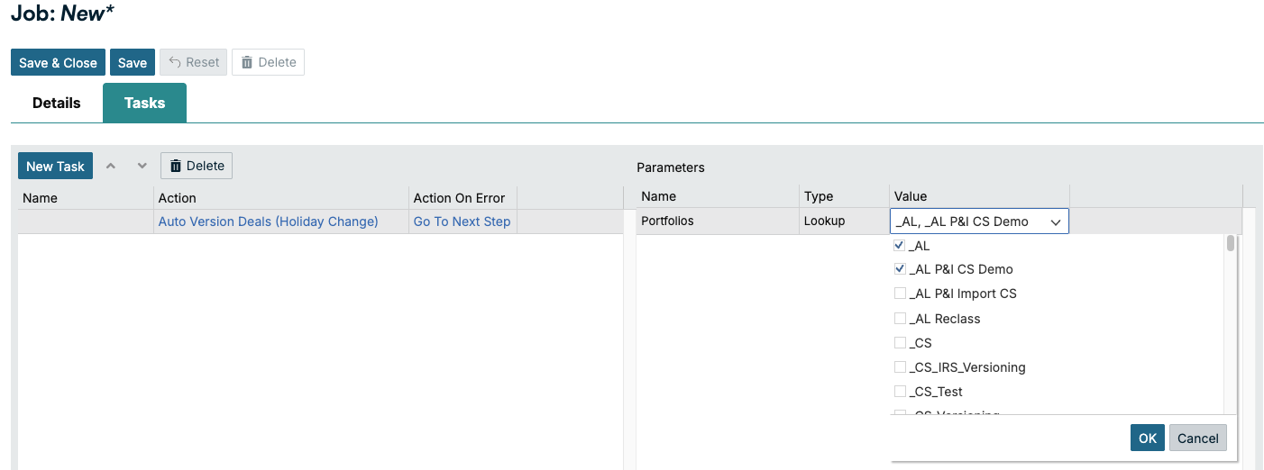
Task: Check the _AL P&I Import CS checkbox
Action: pos(900,294)
